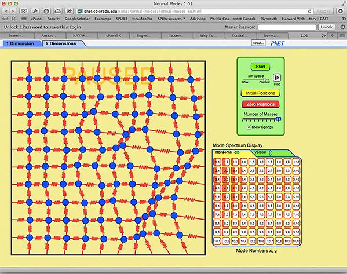Toggle mode 2,2 in the spectrum grid
Viewport: 347px width, 274px height.
pos(226,171)
